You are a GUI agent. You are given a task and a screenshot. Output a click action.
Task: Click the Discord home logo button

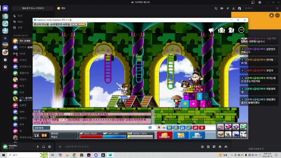click(x=5, y=8)
